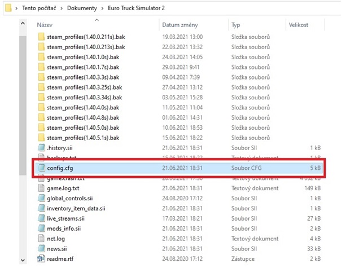
Task: Open breadcrumb chevron after Dokumenty
Action: (x=102, y=8)
